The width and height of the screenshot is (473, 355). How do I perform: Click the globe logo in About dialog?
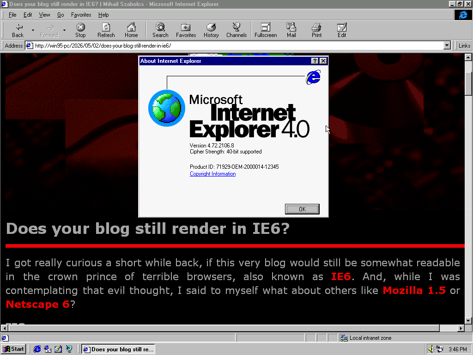166,108
